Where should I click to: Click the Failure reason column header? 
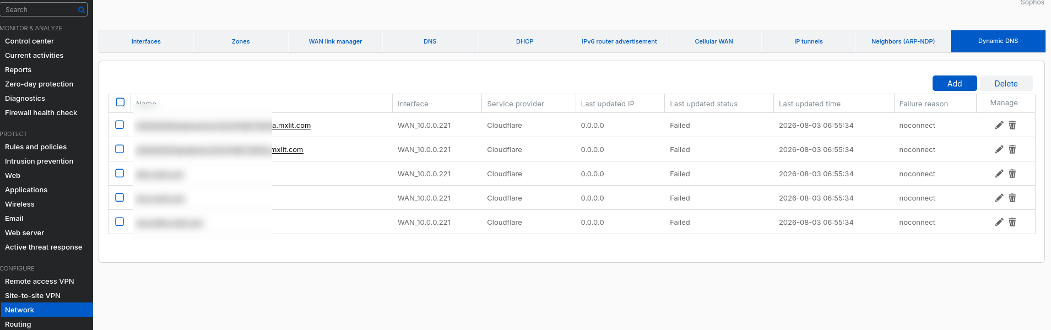[923, 104]
